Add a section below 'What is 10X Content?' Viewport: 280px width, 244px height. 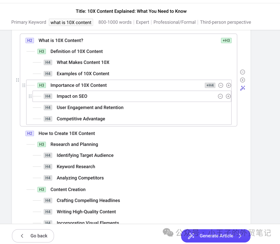click(242, 80)
